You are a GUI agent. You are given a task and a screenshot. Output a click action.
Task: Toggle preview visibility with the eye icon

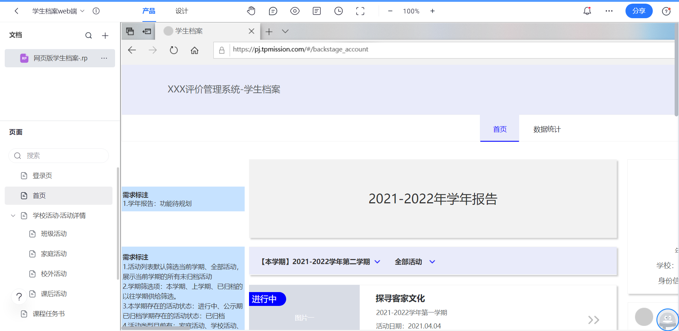295,11
